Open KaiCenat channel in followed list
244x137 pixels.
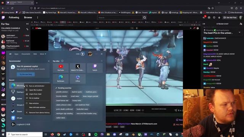point(15,41)
